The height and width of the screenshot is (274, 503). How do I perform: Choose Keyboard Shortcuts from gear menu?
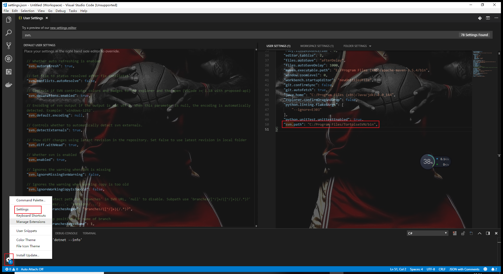coord(31,215)
